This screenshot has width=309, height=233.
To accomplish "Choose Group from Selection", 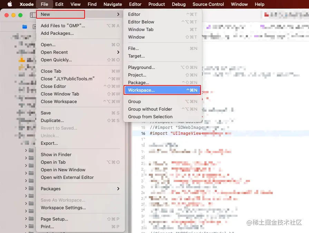I will pos(162,117).
